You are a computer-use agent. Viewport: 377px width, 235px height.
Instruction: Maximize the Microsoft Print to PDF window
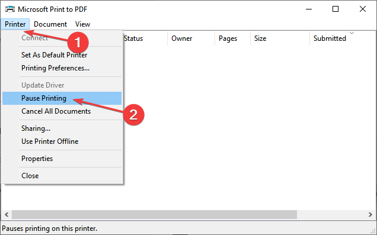(x=336, y=9)
